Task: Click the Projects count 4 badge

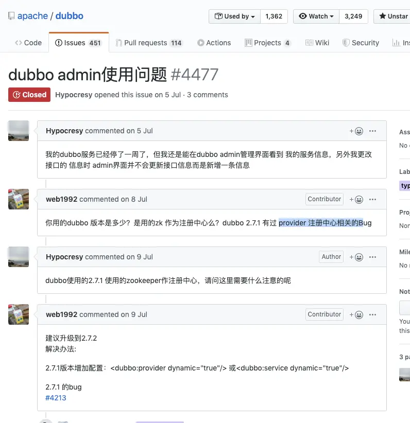Action: [x=287, y=43]
